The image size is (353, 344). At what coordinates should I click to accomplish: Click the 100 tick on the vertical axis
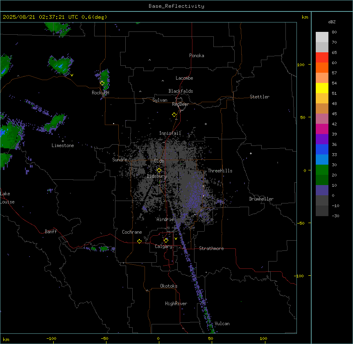coord(301,65)
